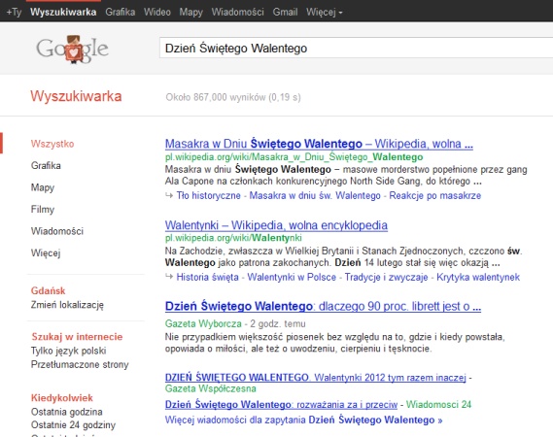
Task: Switch to Grafika in the top bar
Action: (x=121, y=12)
